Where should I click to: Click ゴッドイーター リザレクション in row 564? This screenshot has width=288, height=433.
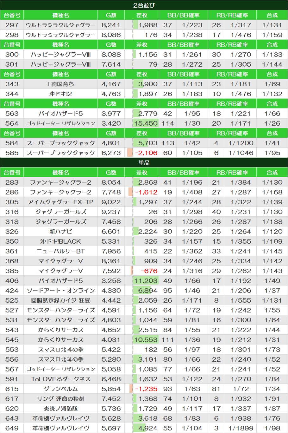pos(60,123)
